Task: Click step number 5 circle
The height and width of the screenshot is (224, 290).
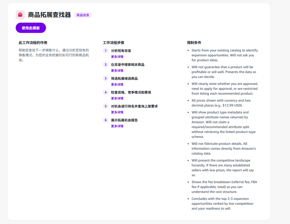Action: click(x=106, y=106)
